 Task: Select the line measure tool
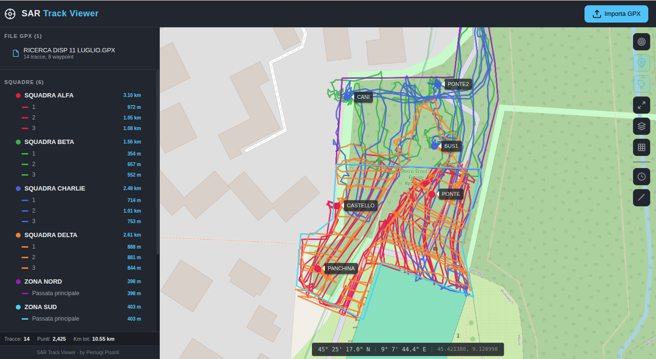click(642, 198)
